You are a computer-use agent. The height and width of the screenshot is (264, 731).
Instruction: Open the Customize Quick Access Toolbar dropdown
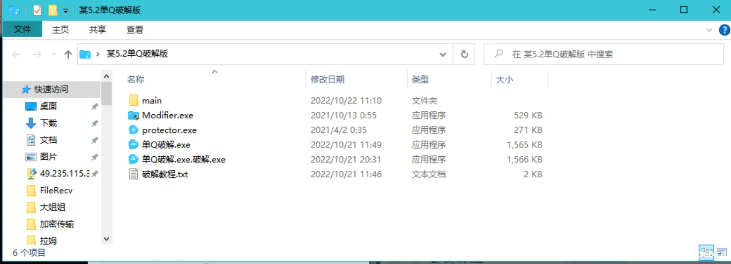[x=66, y=10]
